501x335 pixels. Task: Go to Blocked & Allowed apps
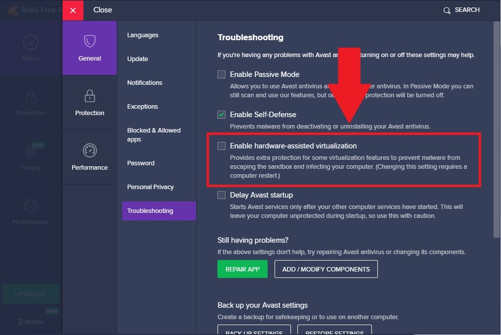point(154,134)
